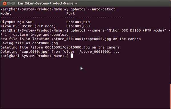This screenshot has width=171, height=109.
Task: Click the 'New file is in location' line
Action: tap(70, 39)
